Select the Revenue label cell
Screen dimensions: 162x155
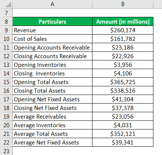[52, 30]
